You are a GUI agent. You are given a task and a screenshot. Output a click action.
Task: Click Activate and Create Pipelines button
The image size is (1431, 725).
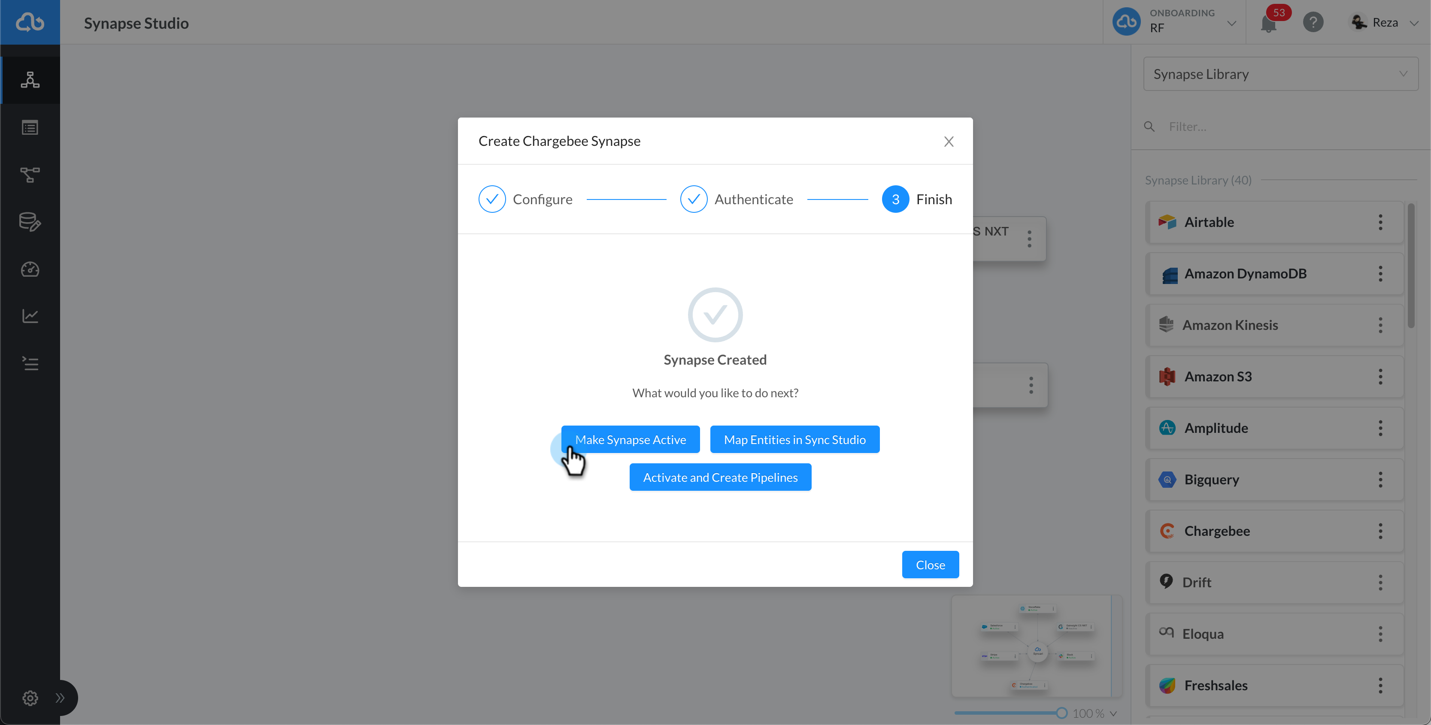[721, 477]
